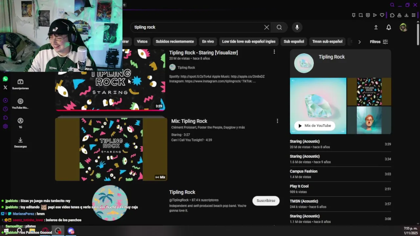The height and width of the screenshot is (236, 420).
Task: Open browser easy setup sliders icon
Action: tap(413, 15)
